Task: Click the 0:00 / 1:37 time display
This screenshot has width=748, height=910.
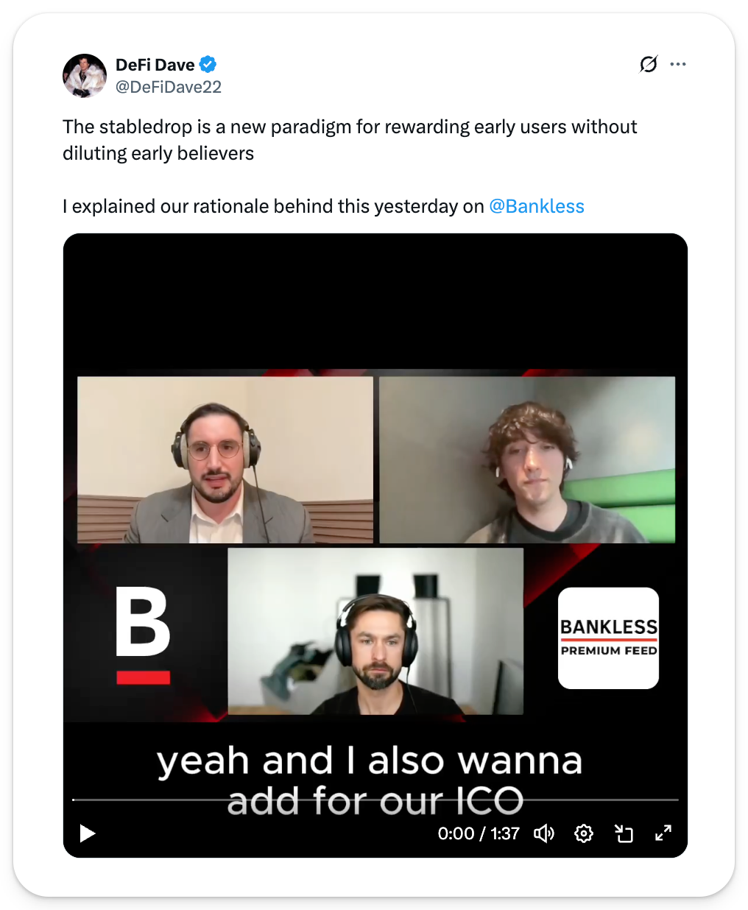Action: (479, 833)
